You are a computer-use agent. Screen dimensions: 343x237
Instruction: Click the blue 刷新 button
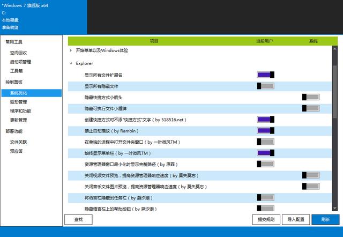(325, 219)
